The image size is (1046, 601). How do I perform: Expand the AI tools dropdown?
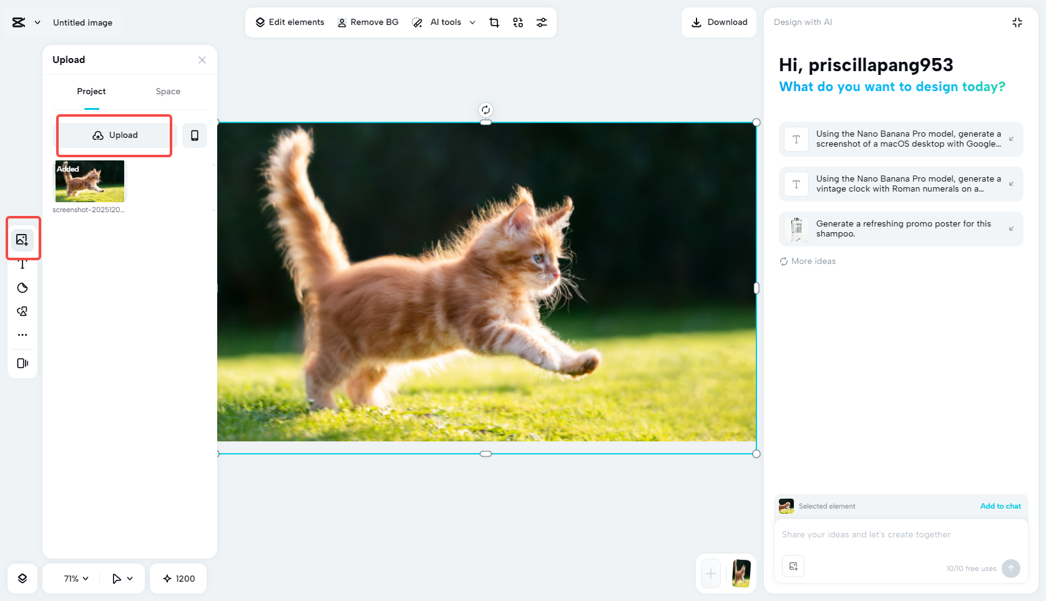(472, 22)
